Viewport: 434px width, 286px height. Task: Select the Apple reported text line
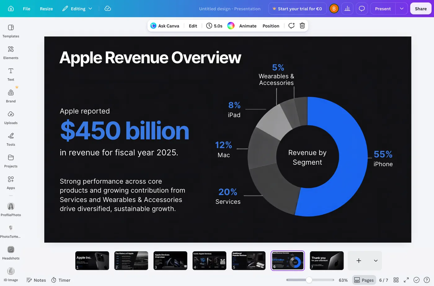click(85, 111)
